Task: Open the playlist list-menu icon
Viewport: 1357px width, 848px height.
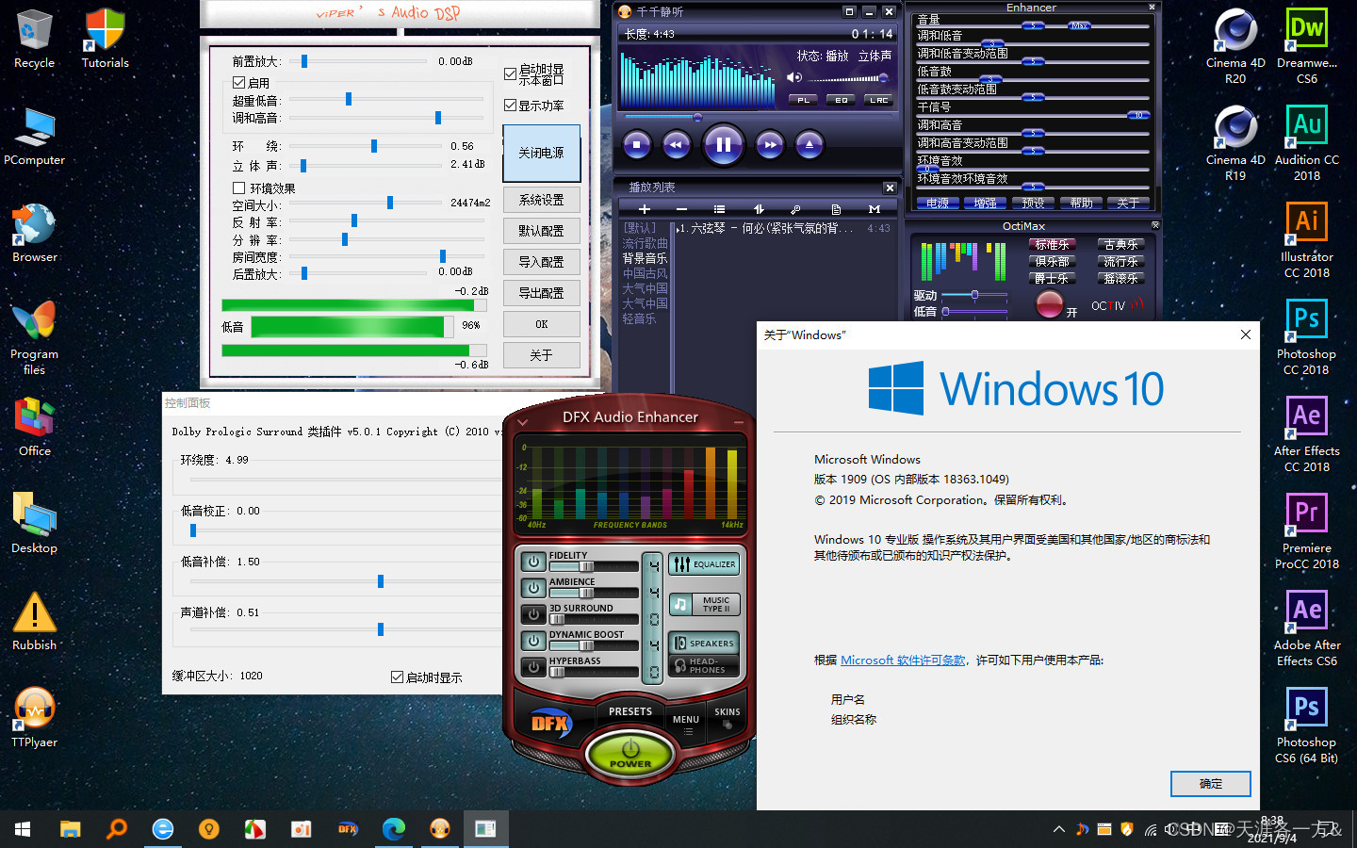Action: point(719,209)
